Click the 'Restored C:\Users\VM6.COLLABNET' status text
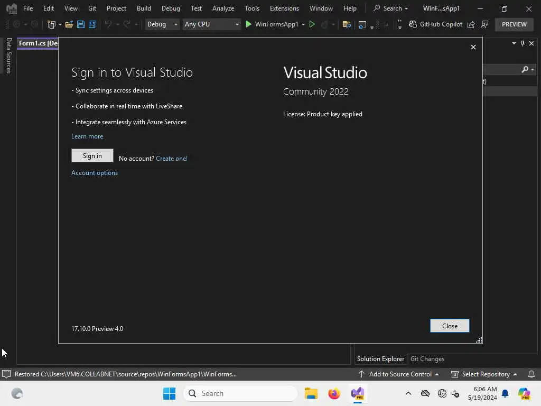Viewport: 541px width, 406px height. [126, 374]
